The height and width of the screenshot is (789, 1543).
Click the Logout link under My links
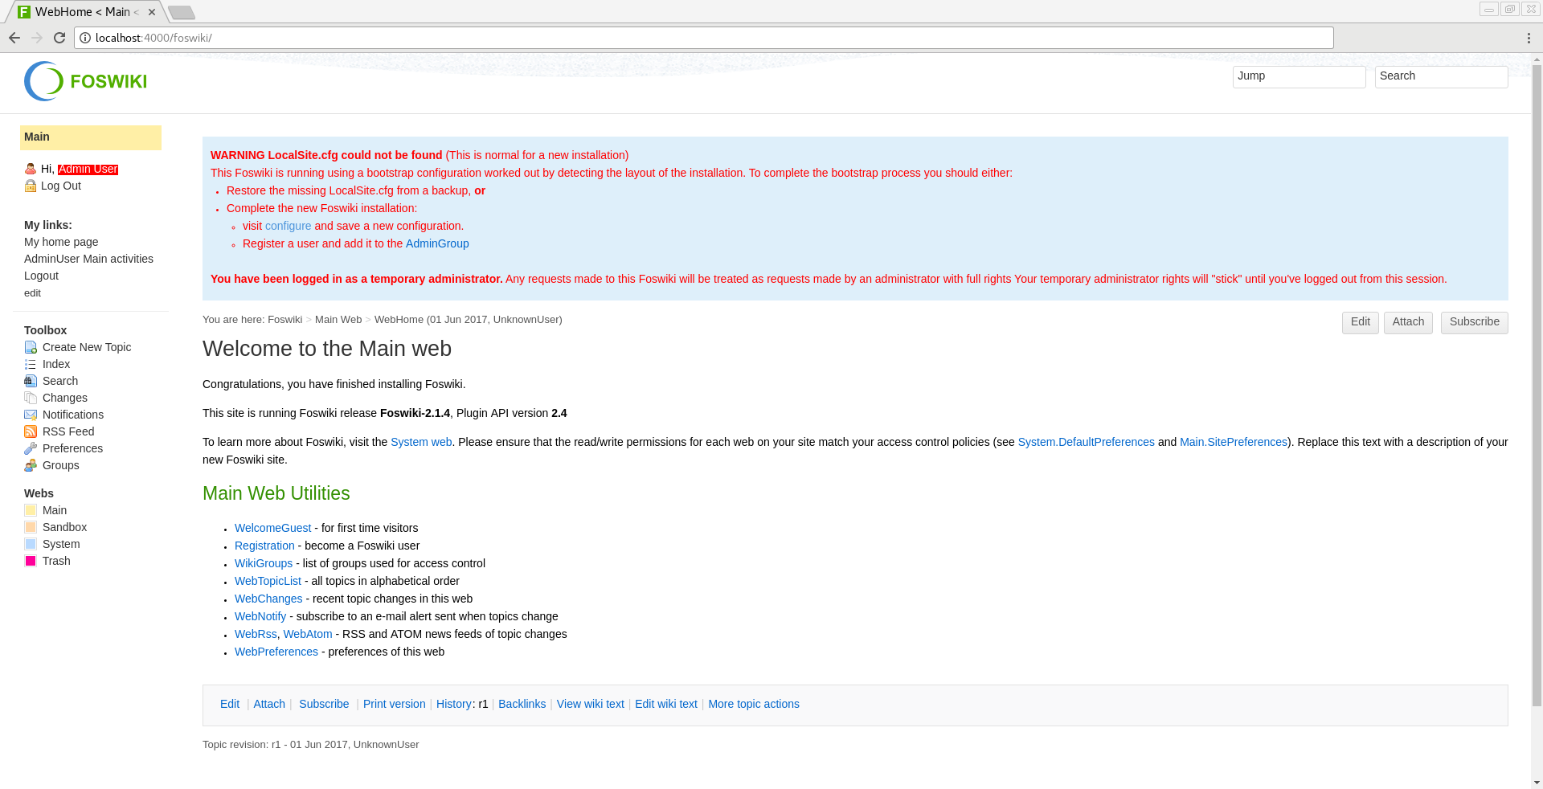[41, 276]
